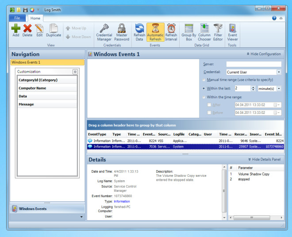Delete the selected view
The width and height of the screenshot is (292, 237).
tap(27, 30)
